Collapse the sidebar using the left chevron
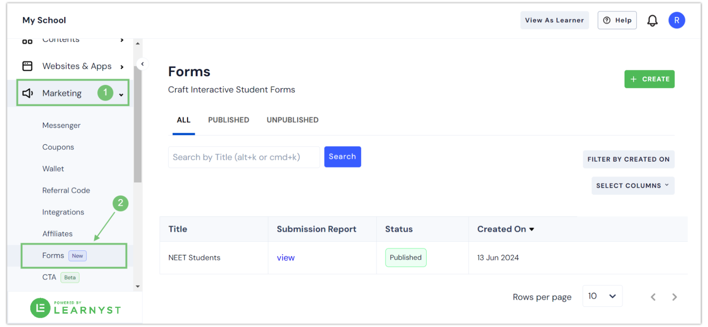The image size is (708, 327). (142, 64)
